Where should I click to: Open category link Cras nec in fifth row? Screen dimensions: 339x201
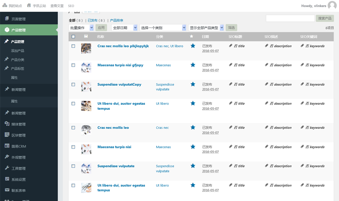[x=162, y=128]
